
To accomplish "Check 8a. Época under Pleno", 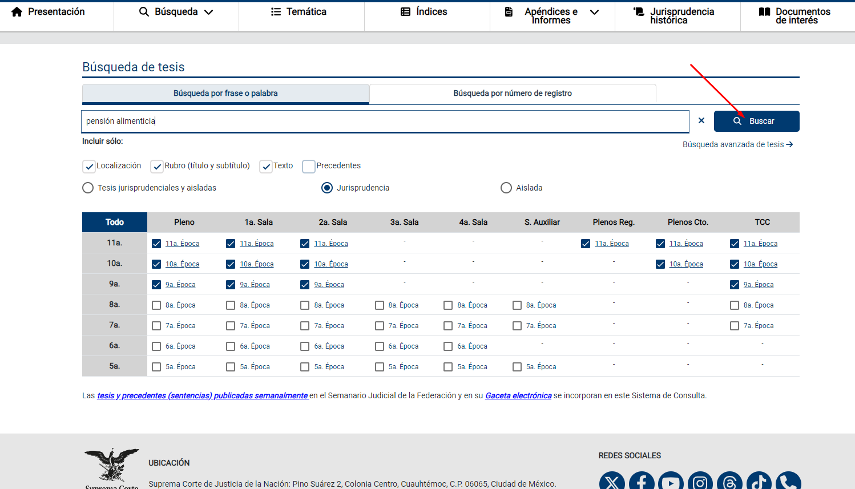I will click(x=156, y=305).
